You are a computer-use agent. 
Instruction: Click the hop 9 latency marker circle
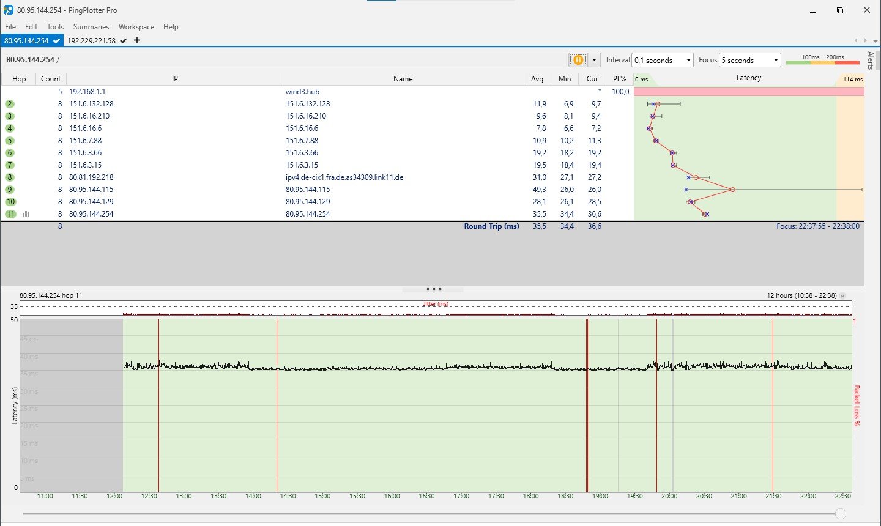coord(732,190)
